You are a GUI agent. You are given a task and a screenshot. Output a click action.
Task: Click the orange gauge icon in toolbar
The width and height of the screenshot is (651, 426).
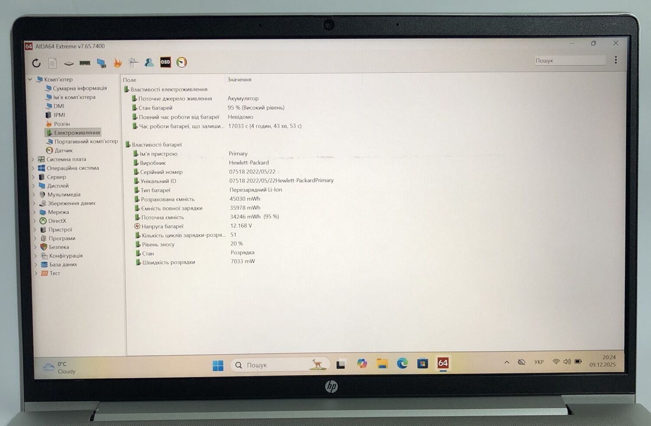(x=182, y=62)
